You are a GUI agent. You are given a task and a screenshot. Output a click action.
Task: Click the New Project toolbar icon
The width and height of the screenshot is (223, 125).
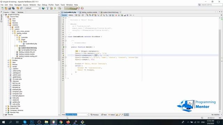6,8
